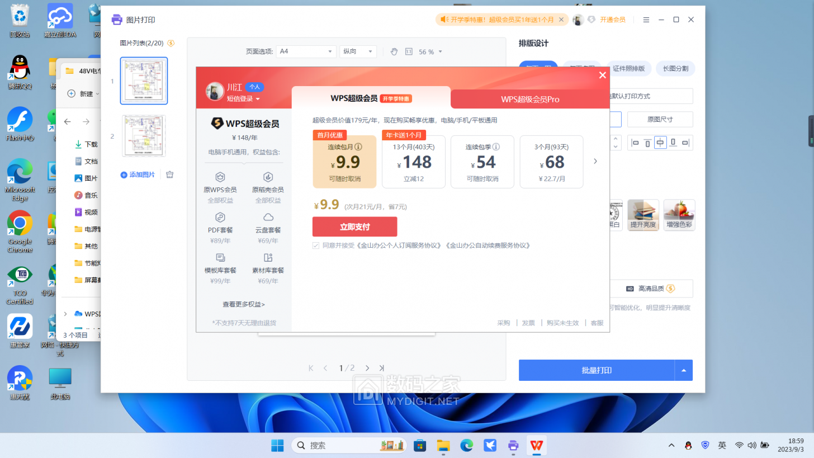The image size is (814, 458).
Task: Select 高清品质 option
Action: click(x=651, y=289)
